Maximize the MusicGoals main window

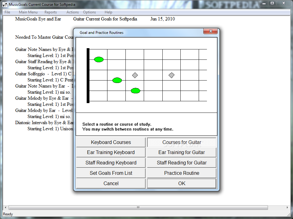(x=272, y=3)
